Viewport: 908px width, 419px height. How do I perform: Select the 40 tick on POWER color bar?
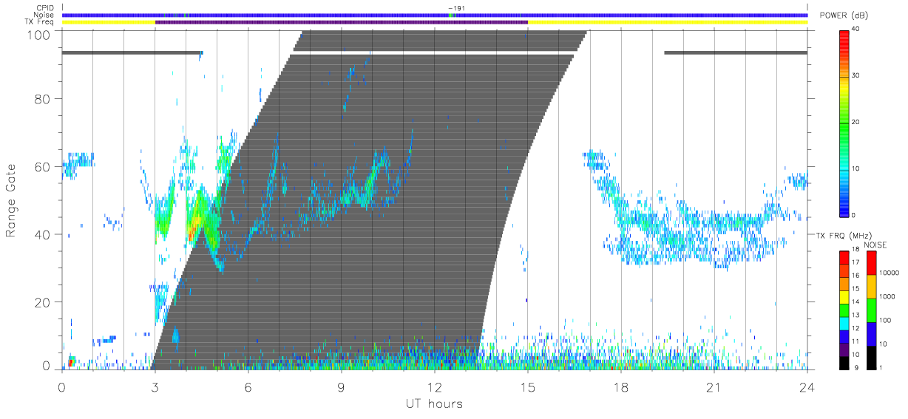[856, 29]
